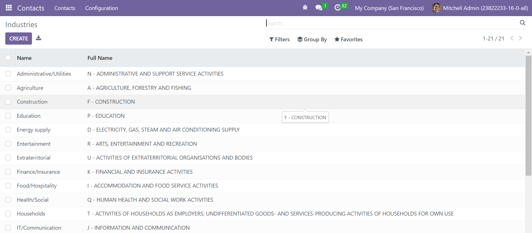
Task: Open the Contacts menu item
Action: coord(65,8)
